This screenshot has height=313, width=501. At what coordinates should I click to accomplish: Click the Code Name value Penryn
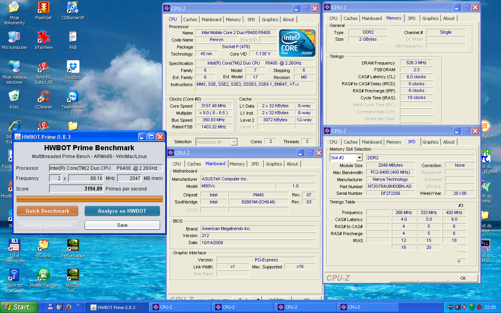(216, 40)
